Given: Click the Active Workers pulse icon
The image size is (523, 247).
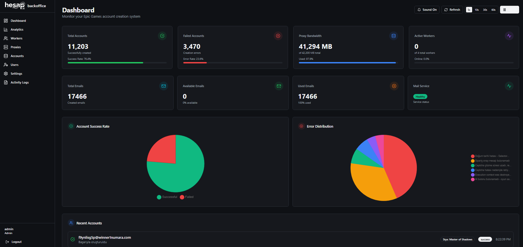Looking at the screenshot, I should (509, 36).
